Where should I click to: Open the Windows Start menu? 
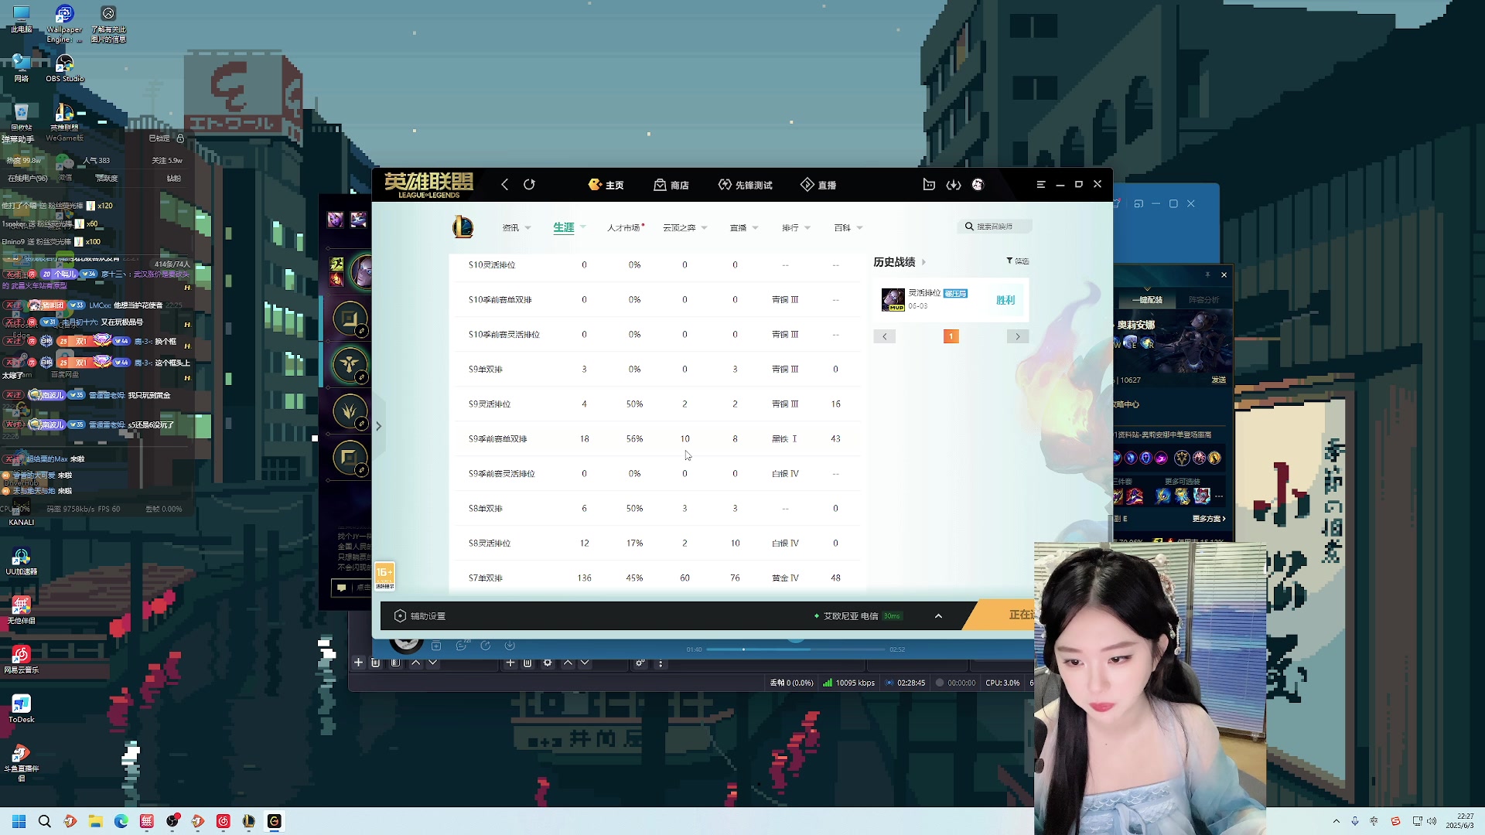(x=19, y=821)
